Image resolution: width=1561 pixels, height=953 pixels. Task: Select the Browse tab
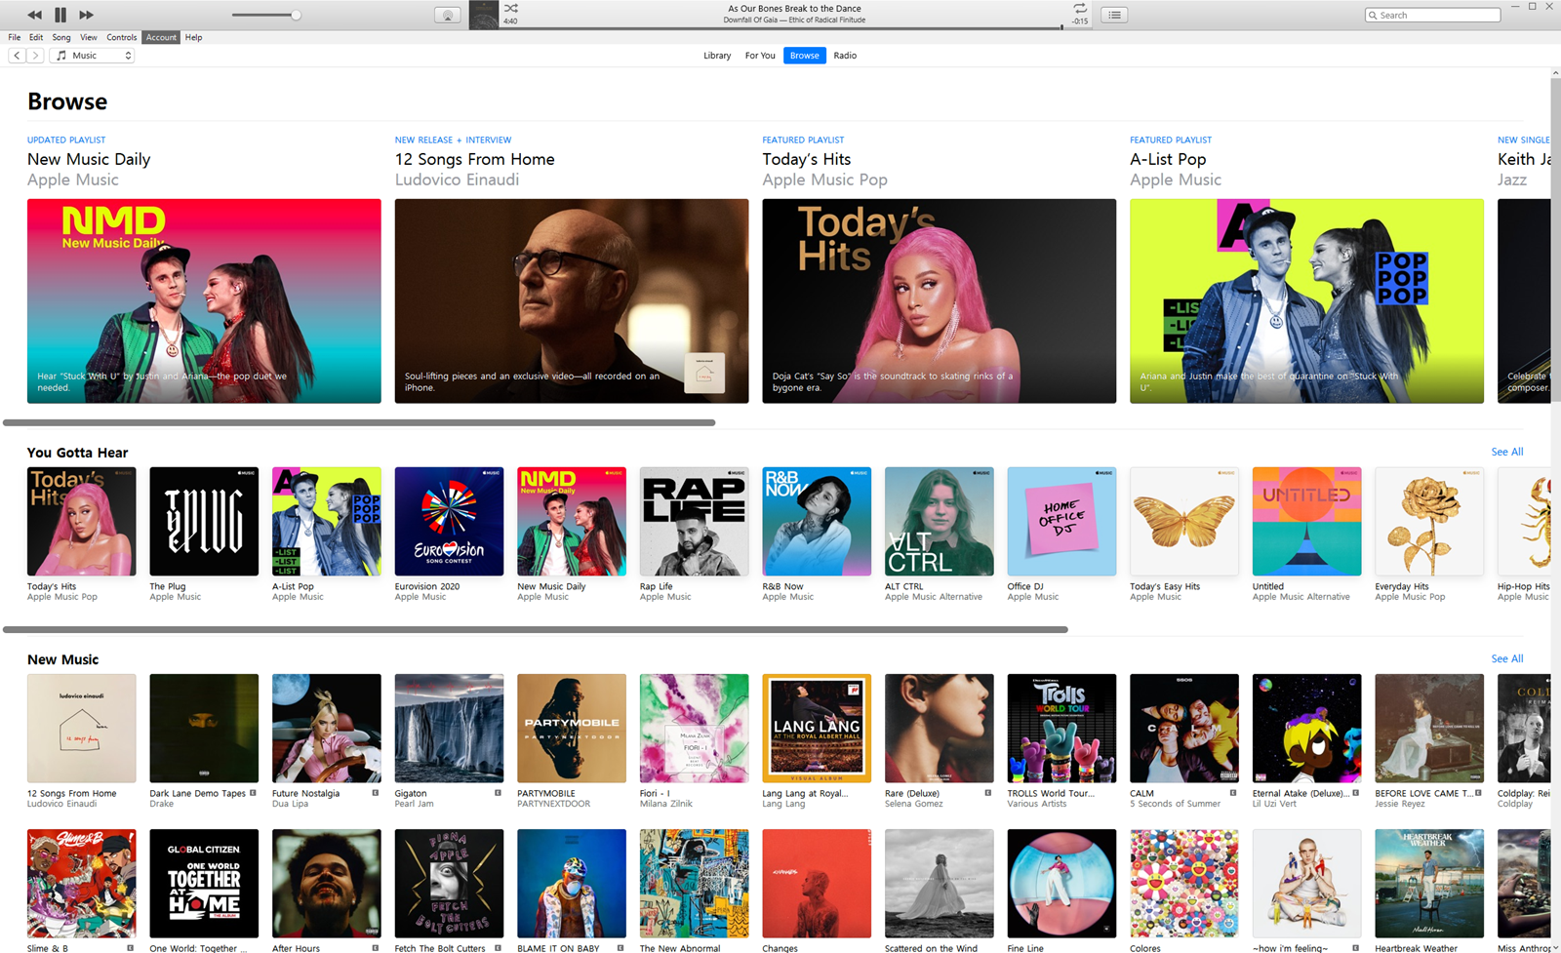pyautogui.click(x=805, y=56)
